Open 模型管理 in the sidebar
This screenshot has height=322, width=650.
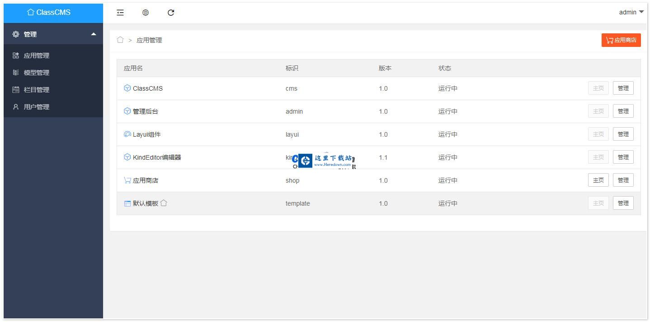(53, 73)
